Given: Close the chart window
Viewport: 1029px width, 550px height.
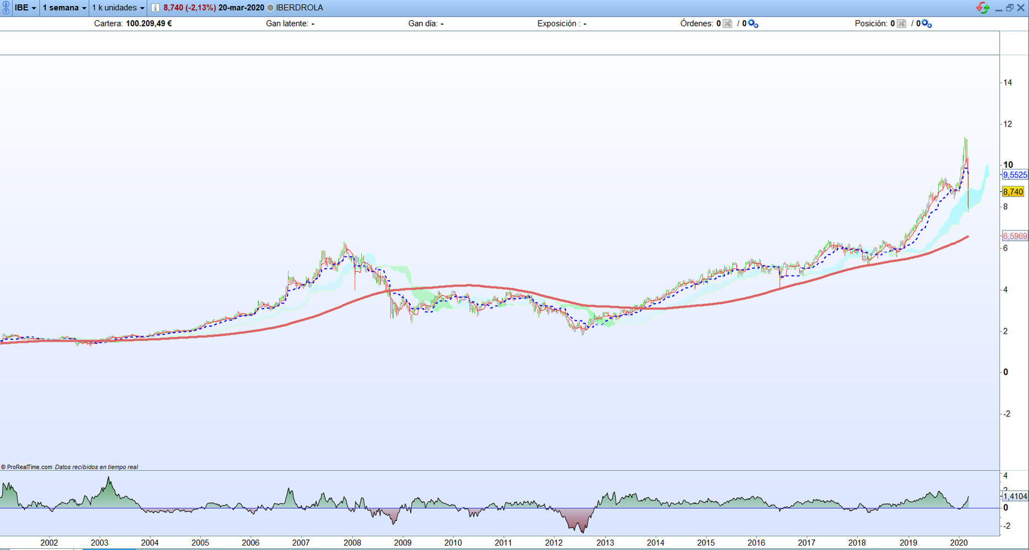Looking at the screenshot, I should pos(1021,8).
